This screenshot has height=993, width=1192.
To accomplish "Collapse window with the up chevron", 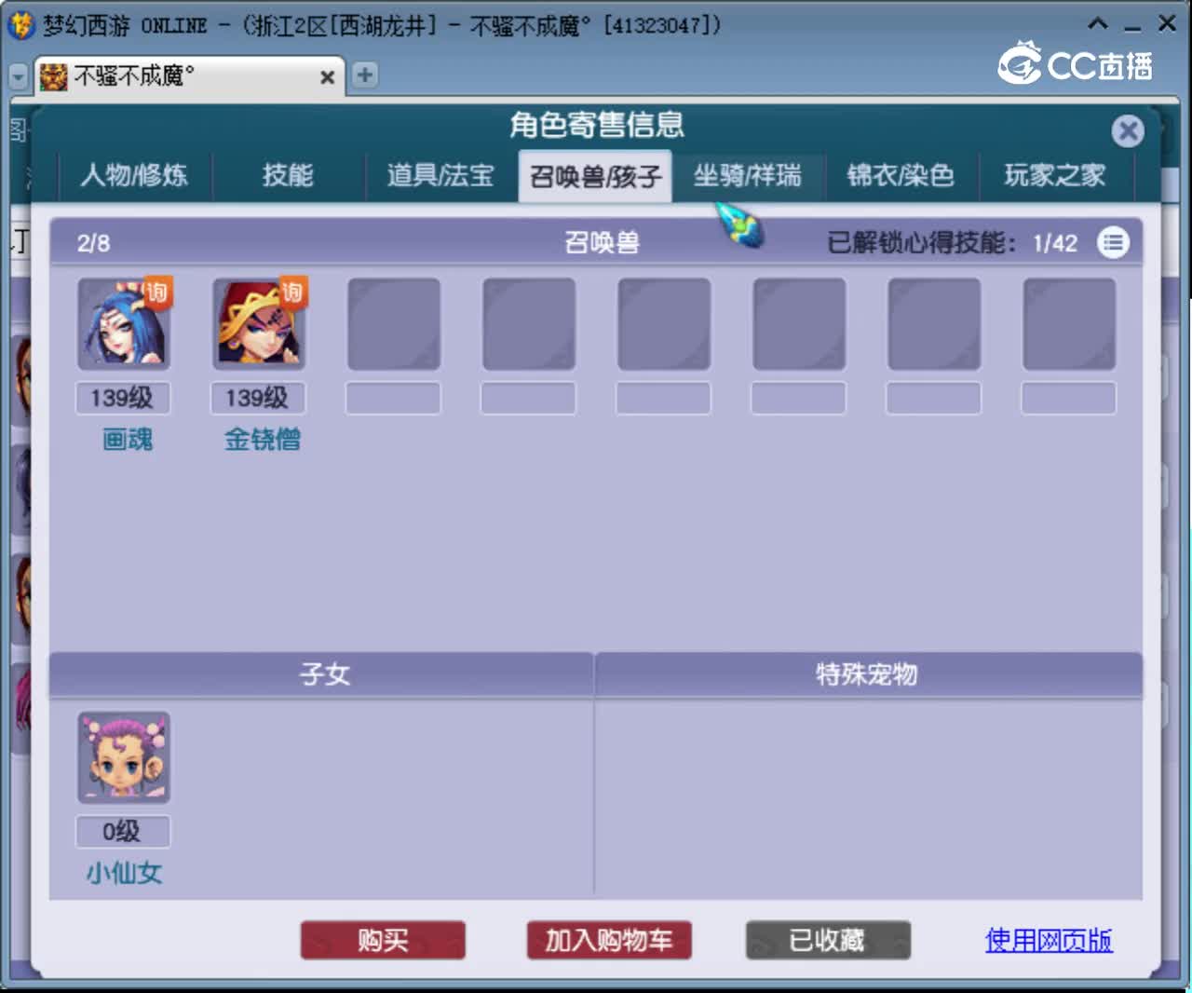I will tap(1098, 23).
